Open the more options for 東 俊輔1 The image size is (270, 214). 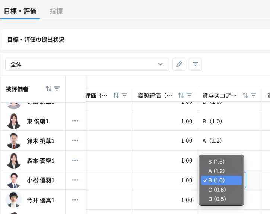(75, 121)
